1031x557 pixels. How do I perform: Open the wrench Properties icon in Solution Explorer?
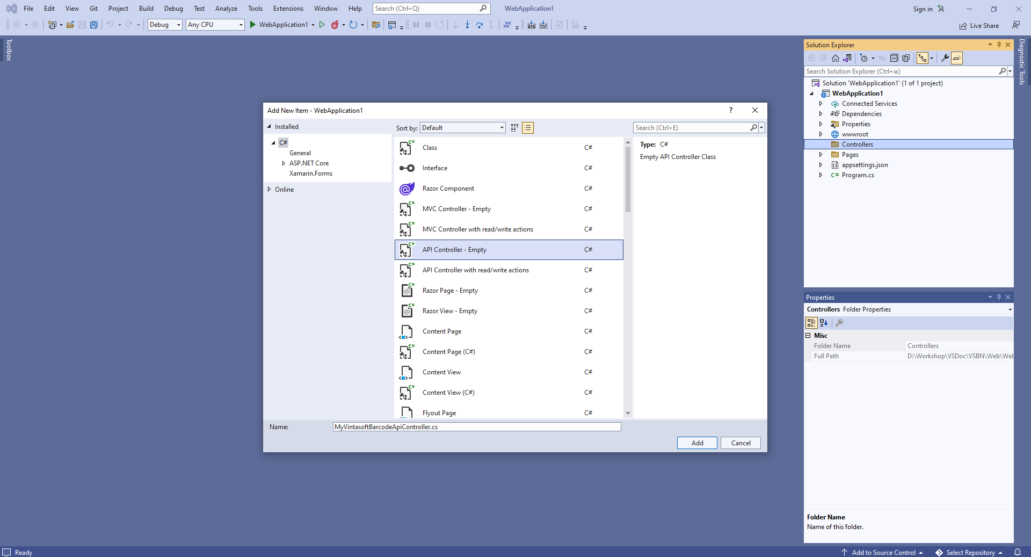point(945,58)
